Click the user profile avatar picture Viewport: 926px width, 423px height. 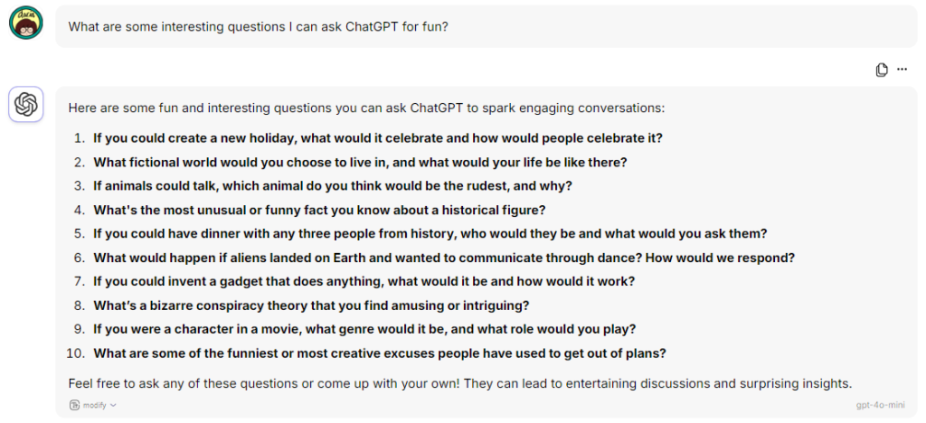[x=26, y=23]
